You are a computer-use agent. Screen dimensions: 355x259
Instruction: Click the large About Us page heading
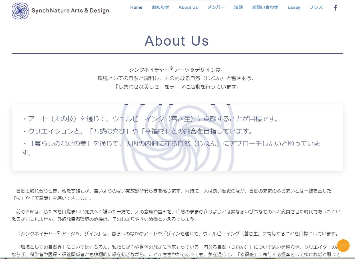177,41
